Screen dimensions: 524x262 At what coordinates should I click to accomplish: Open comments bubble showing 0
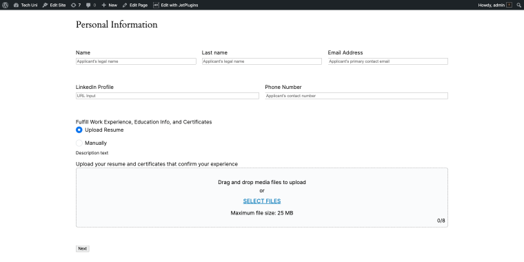tap(91, 5)
